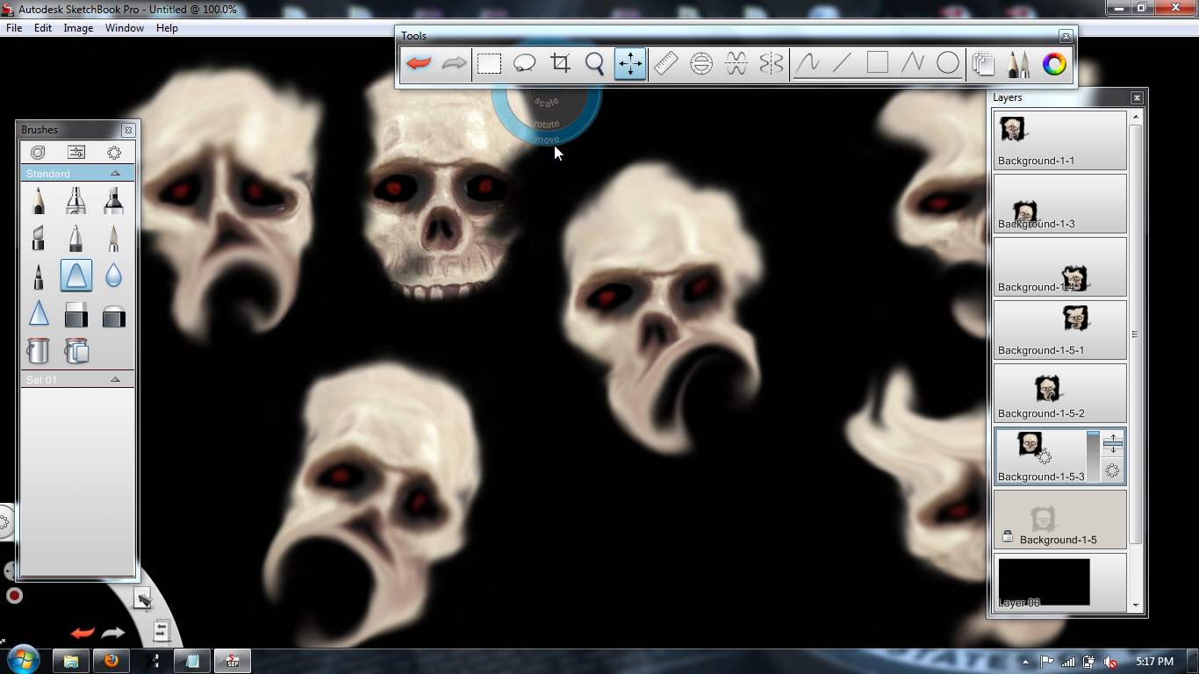Image resolution: width=1199 pixels, height=674 pixels.
Task: Select the Sharpen triangle brush
Action: click(39, 313)
